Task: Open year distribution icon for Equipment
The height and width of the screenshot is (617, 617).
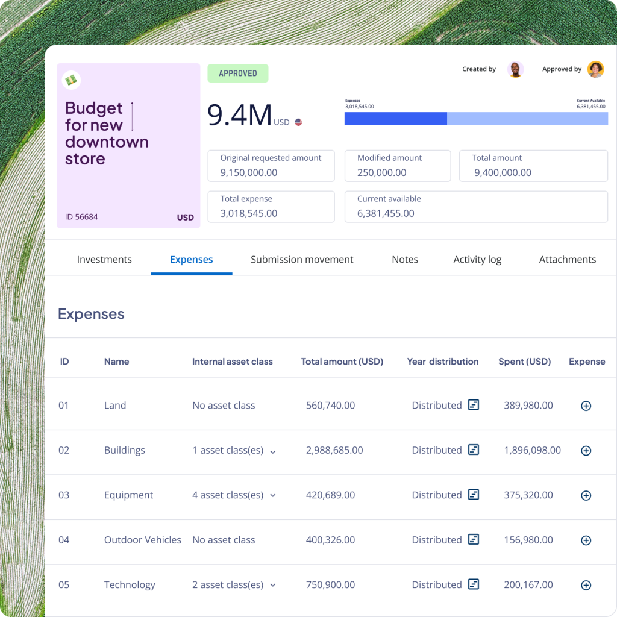Action: click(x=474, y=495)
